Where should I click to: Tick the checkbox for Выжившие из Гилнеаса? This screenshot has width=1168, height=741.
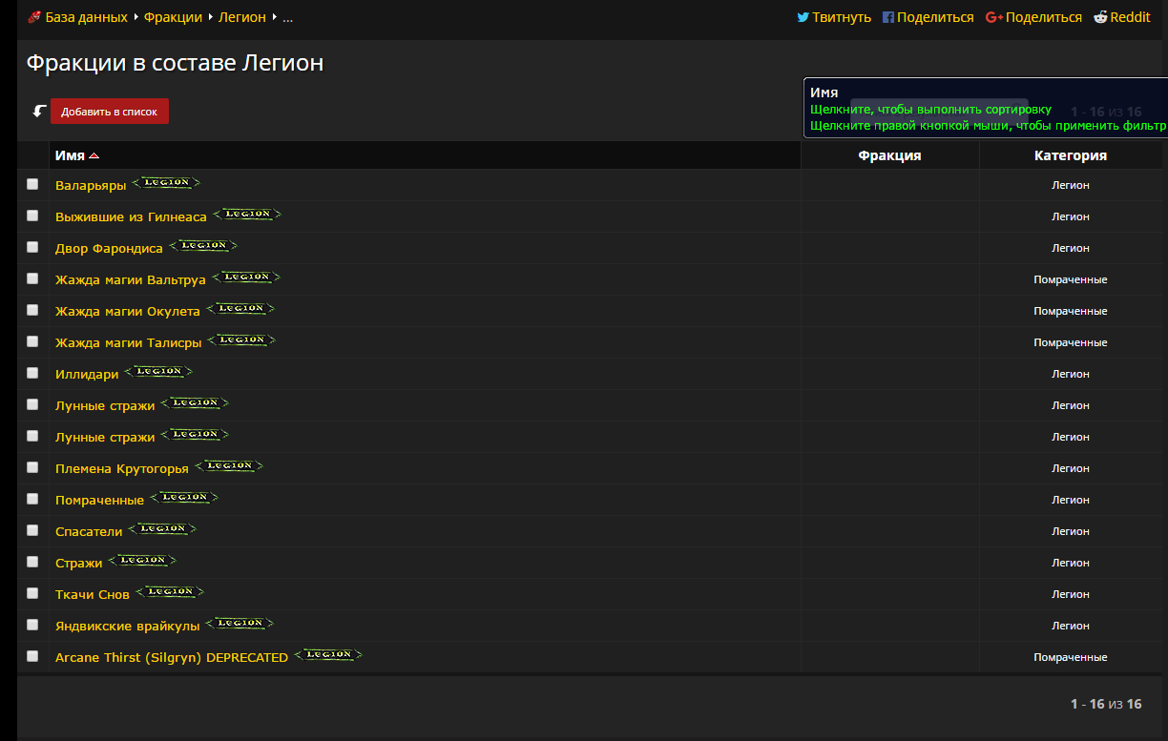click(x=32, y=216)
